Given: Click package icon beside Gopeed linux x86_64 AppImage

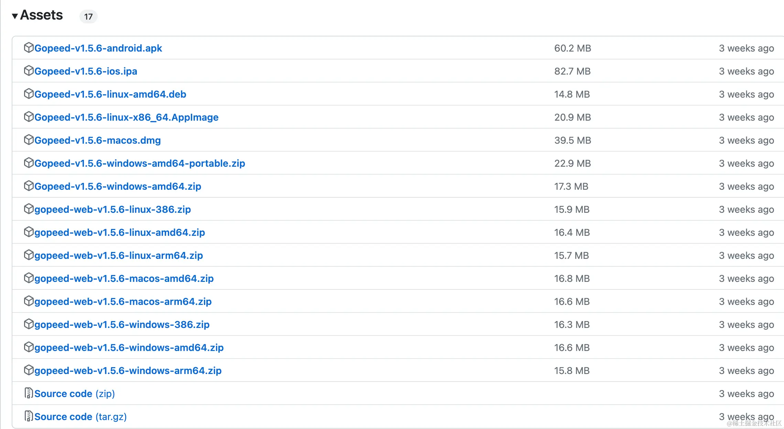Looking at the screenshot, I should pos(29,117).
